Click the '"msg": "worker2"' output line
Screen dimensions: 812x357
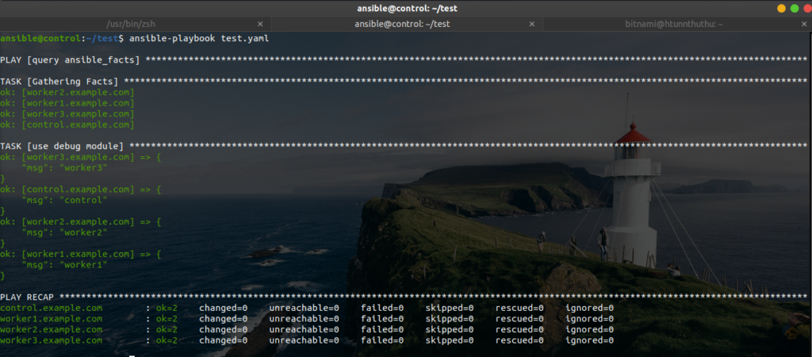tap(65, 232)
